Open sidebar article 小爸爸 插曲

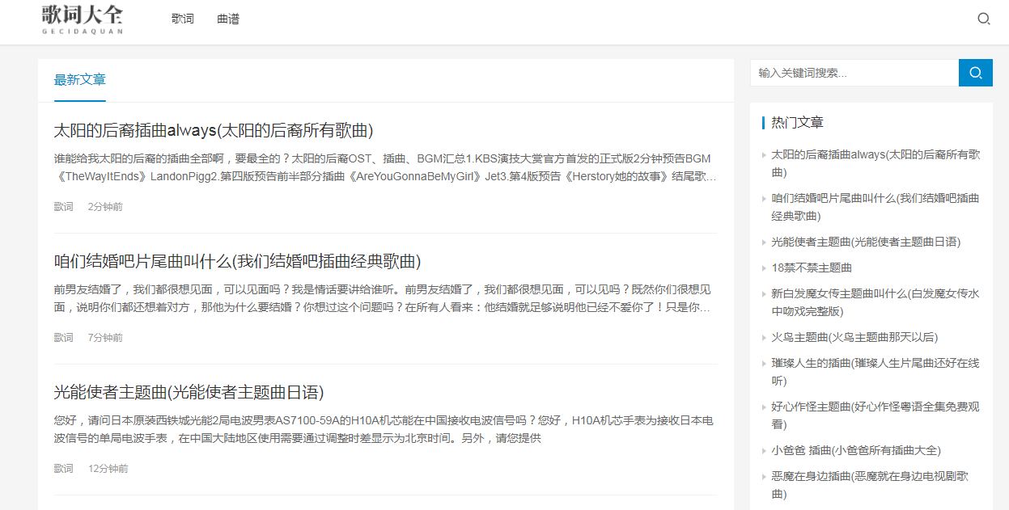(x=856, y=450)
